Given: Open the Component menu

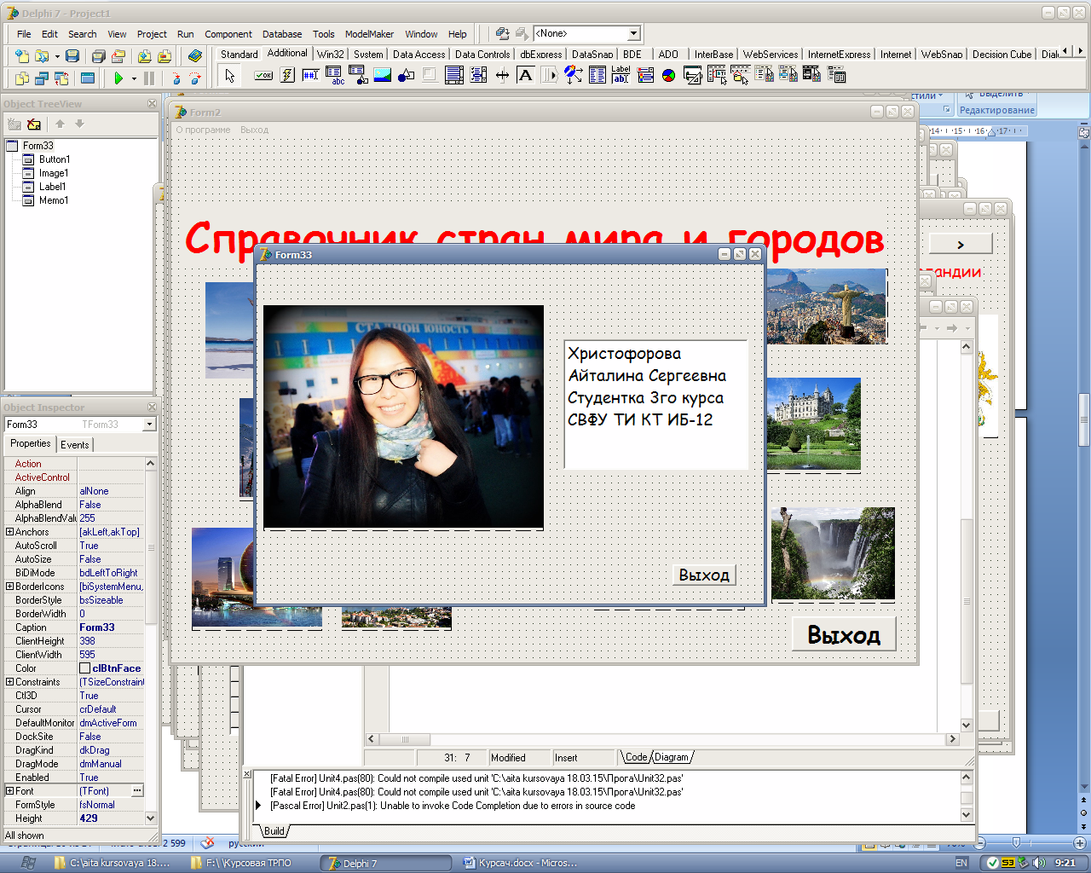Looking at the screenshot, I should pyautogui.click(x=228, y=34).
